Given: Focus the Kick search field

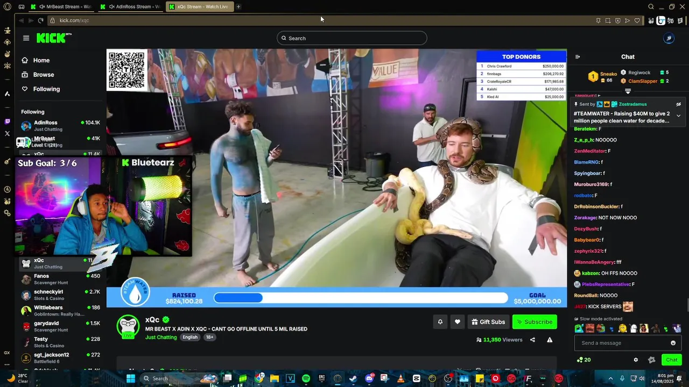Looking at the screenshot, I should pyautogui.click(x=352, y=38).
